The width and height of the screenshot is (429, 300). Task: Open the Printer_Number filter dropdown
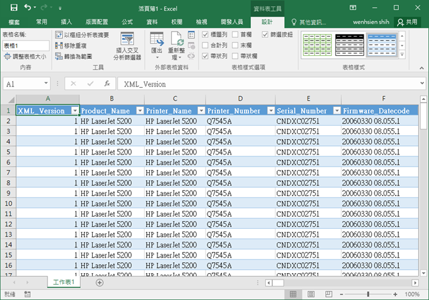[271, 111]
